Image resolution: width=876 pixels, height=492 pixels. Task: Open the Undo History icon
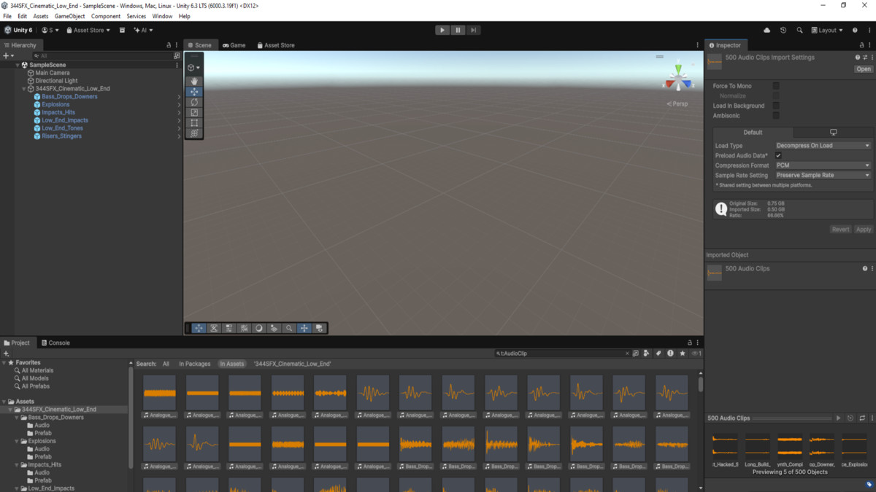(783, 30)
